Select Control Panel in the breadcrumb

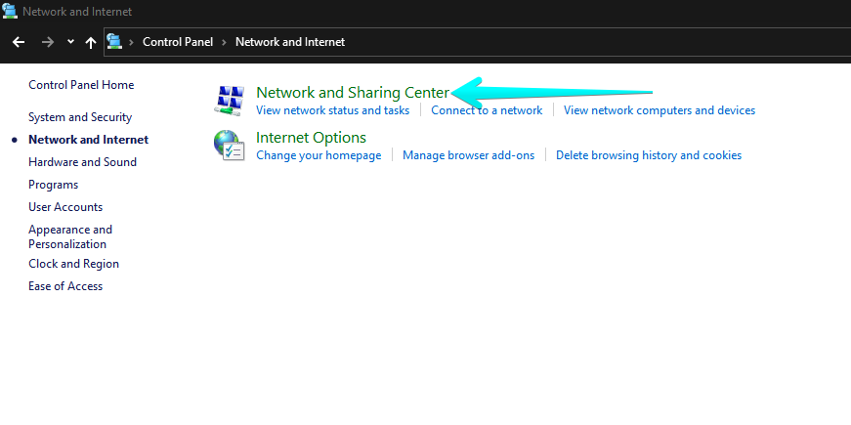pyautogui.click(x=178, y=42)
